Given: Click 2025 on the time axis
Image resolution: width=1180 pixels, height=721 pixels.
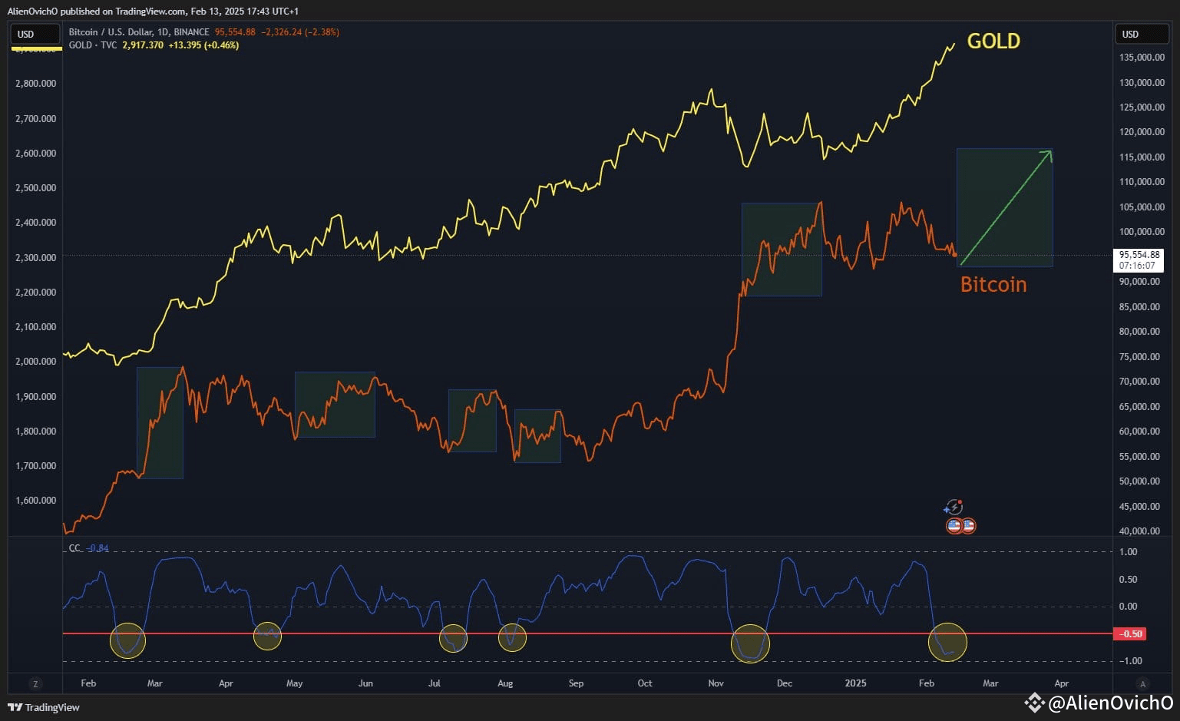Looking at the screenshot, I should 855,683.
